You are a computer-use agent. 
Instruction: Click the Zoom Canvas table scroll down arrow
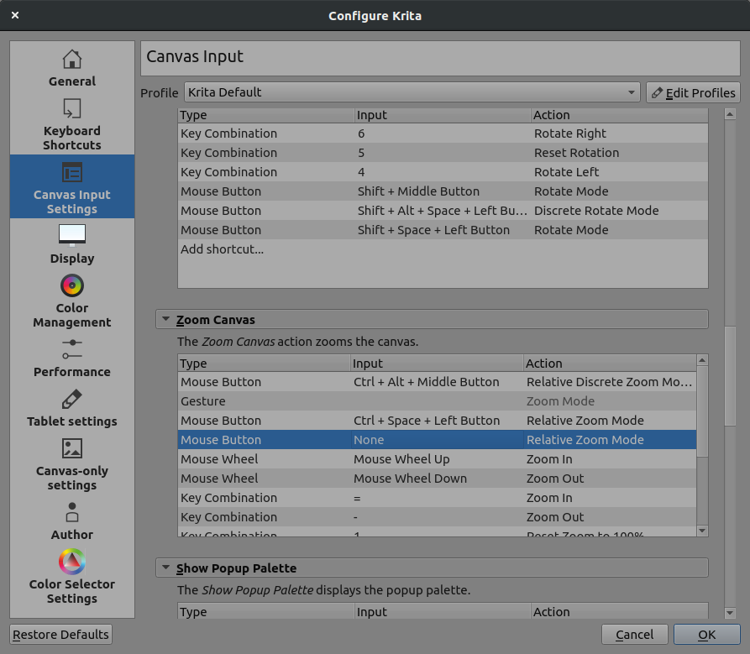[702, 531]
